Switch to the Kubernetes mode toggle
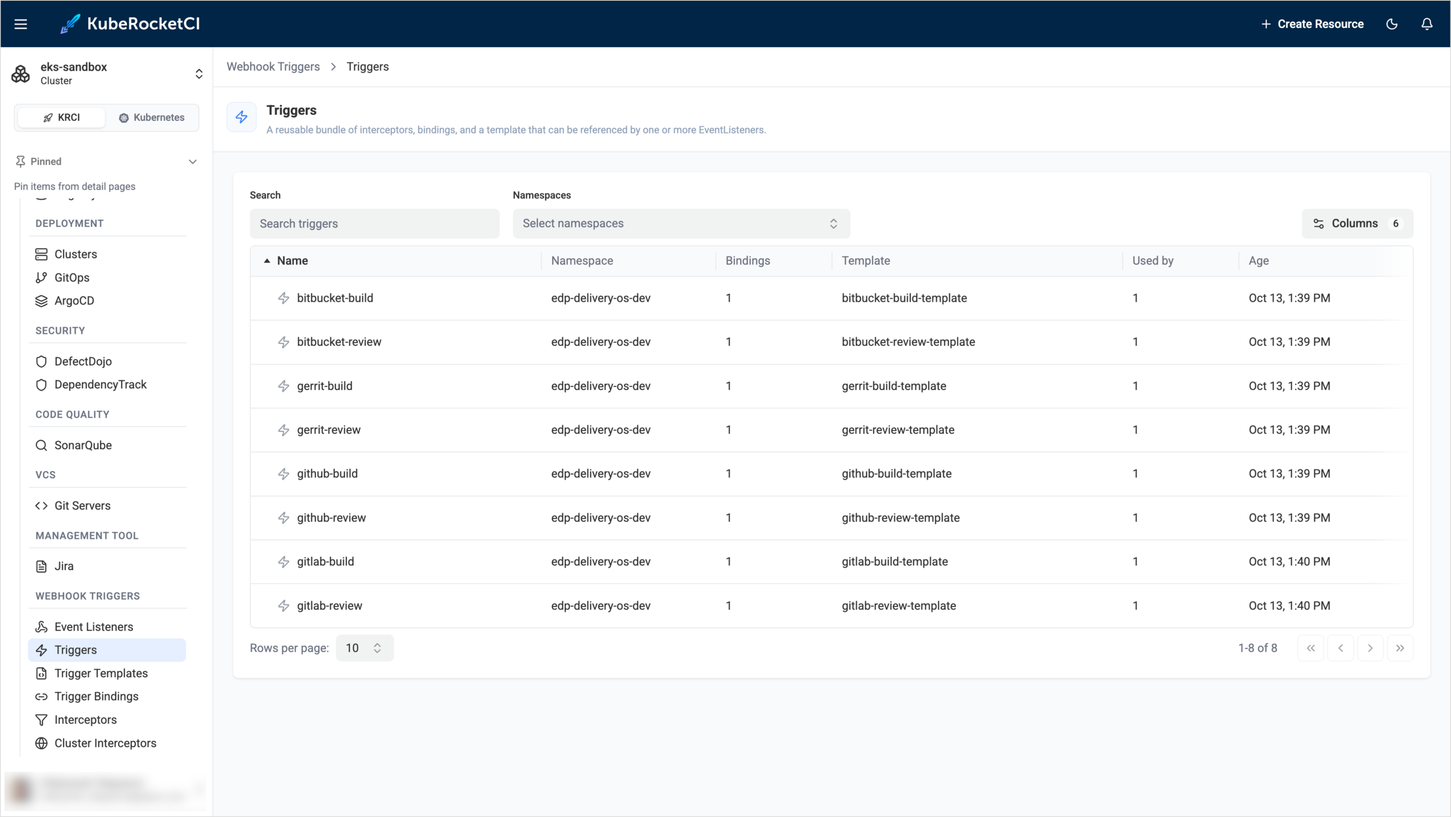This screenshot has width=1451, height=817. [152, 117]
